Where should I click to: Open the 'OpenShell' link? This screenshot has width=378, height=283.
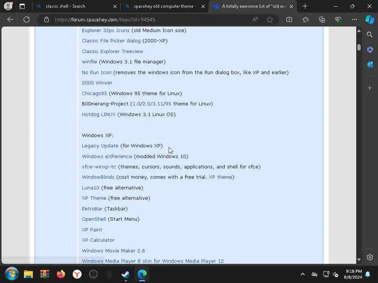click(94, 219)
